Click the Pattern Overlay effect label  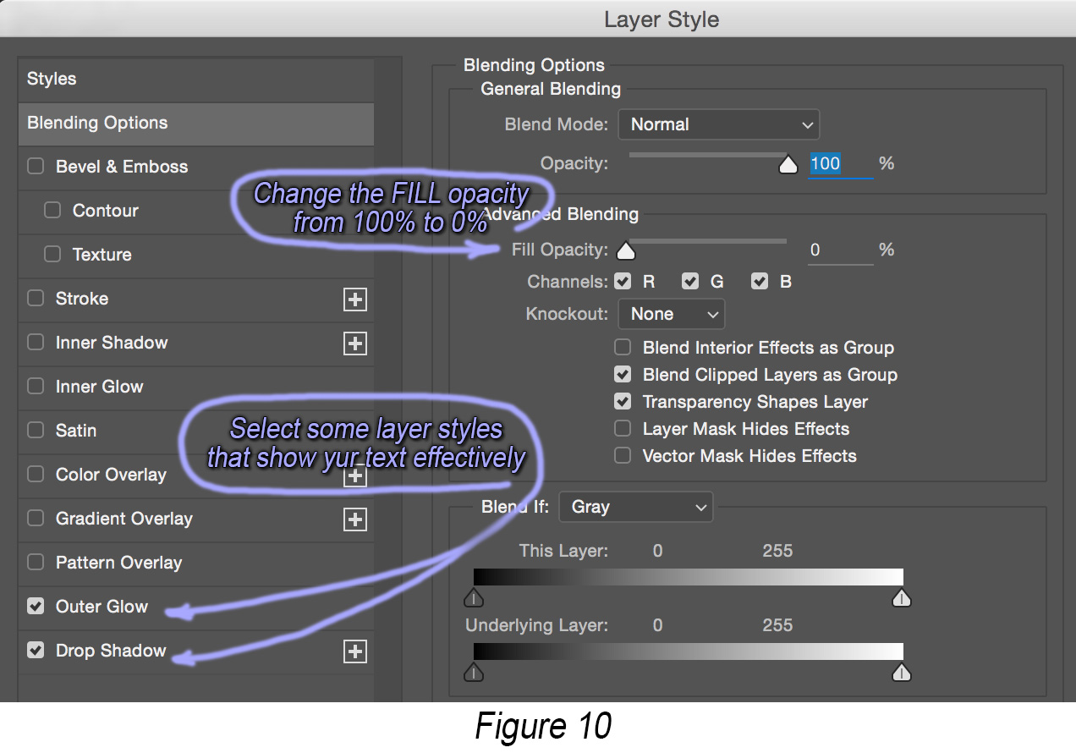click(x=118, y=563)
